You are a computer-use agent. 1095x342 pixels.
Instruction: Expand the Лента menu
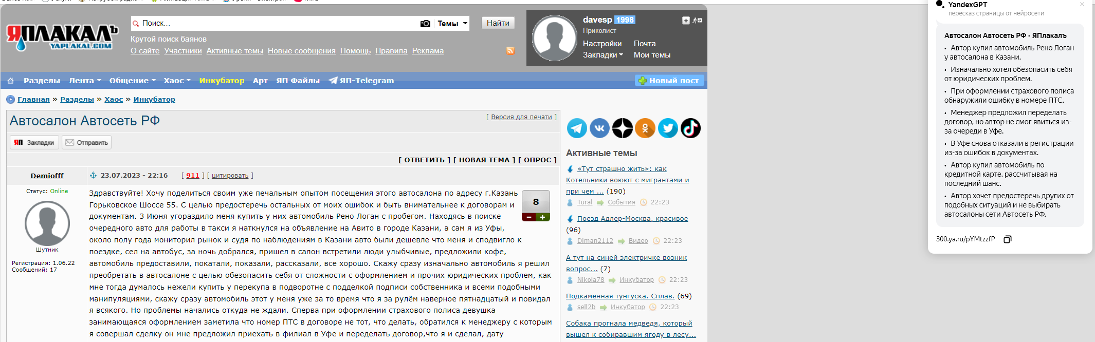click(x=85, y=81)
